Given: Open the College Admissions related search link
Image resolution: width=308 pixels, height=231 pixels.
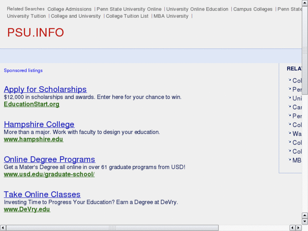Looking at the screenshot, I should pos(69,9).
